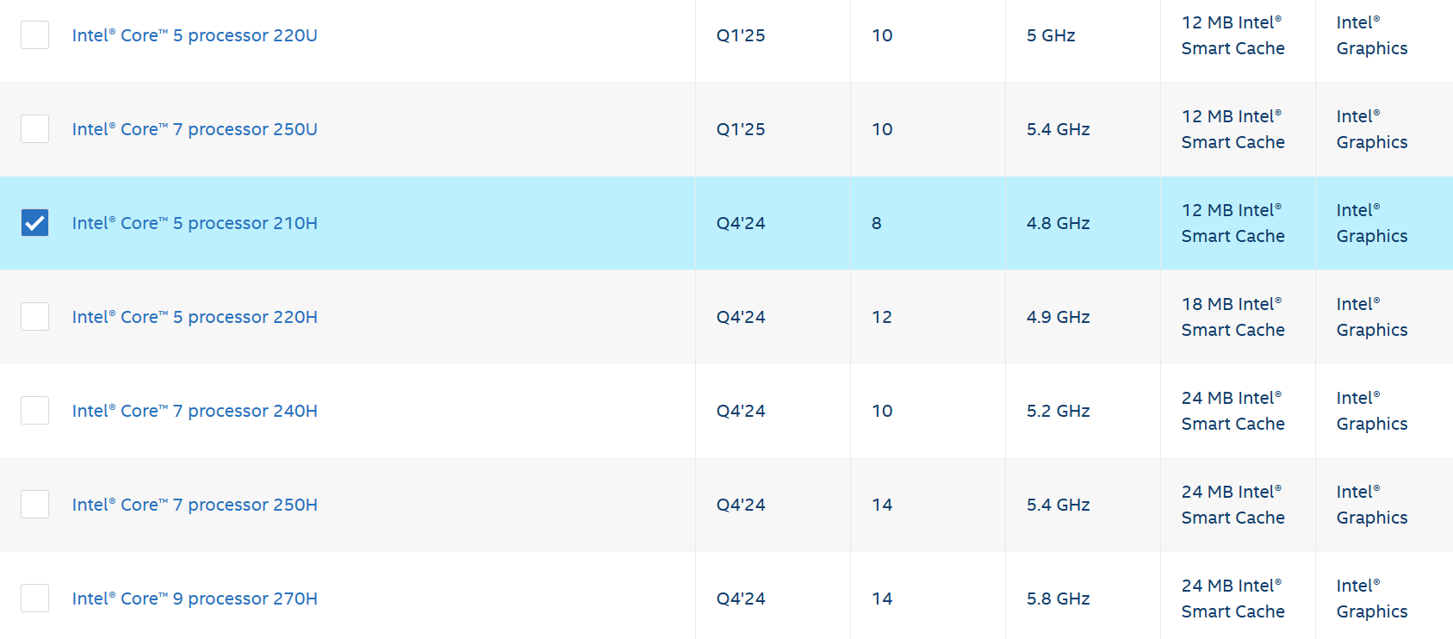This screenshot has height=639, width=1453.
Task: Click Intel Graphics cell in highlighted 210H row
Action: pos(1371,223)
